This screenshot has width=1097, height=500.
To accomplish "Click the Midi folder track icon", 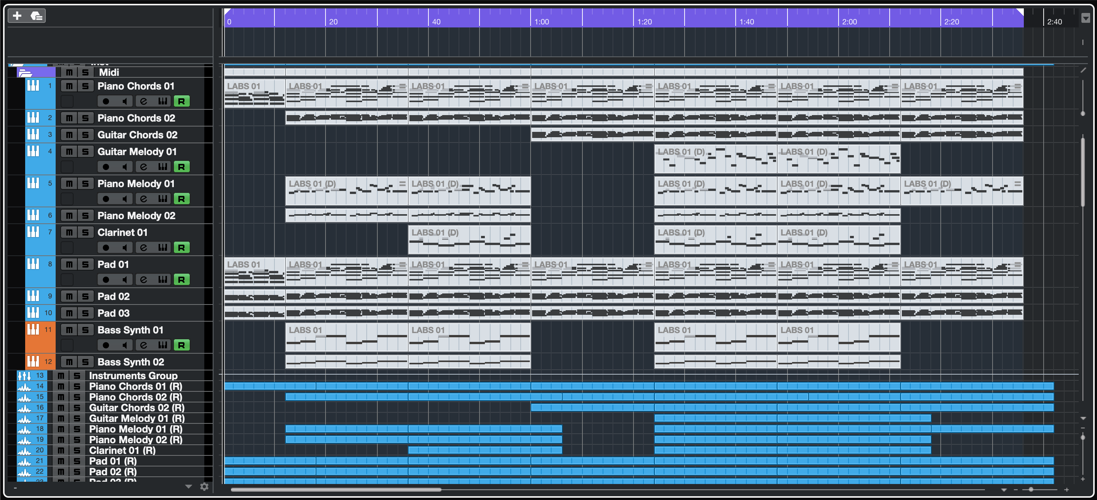I will point(26,73).
